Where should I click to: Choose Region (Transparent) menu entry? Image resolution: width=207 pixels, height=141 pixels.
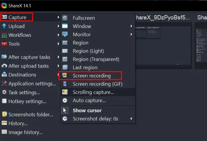coord(98,59)
